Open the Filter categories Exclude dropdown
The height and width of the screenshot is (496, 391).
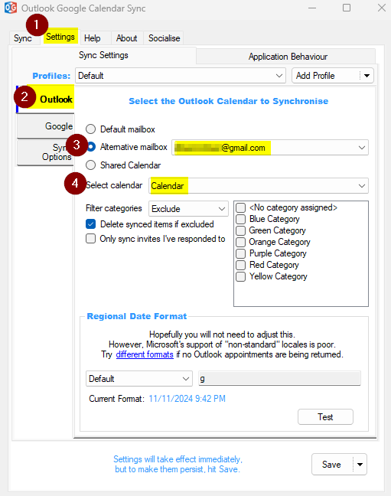pos(188,209)
